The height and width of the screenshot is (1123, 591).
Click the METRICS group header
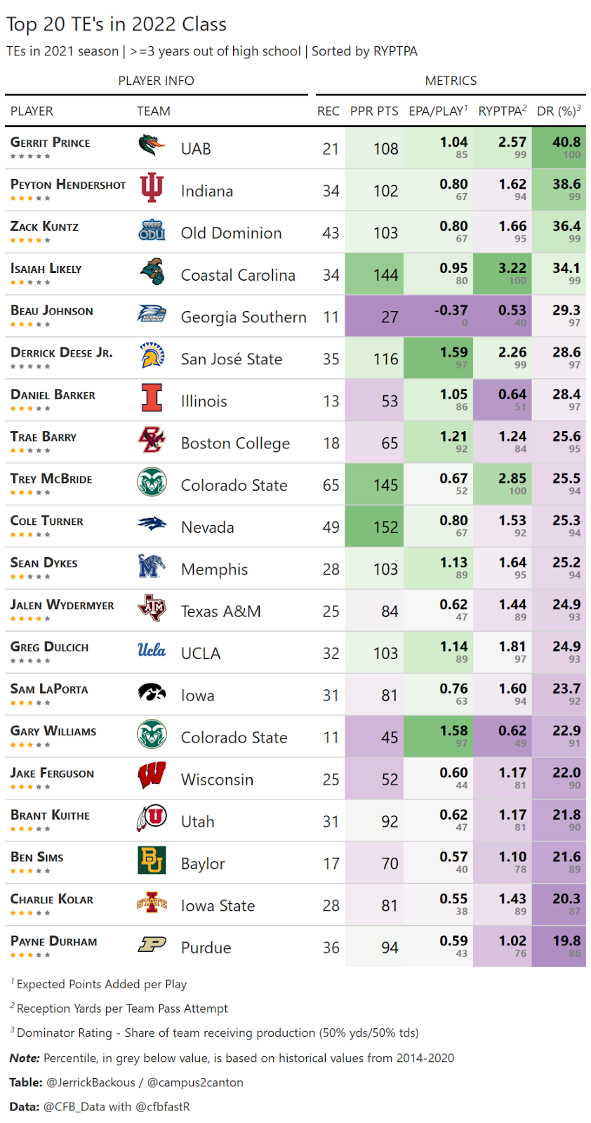pyautogui.click(x=451, y=81)
